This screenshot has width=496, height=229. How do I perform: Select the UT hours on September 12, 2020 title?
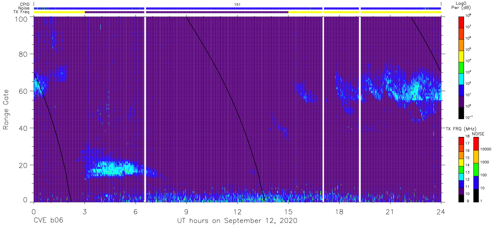[x=237, y=221]
